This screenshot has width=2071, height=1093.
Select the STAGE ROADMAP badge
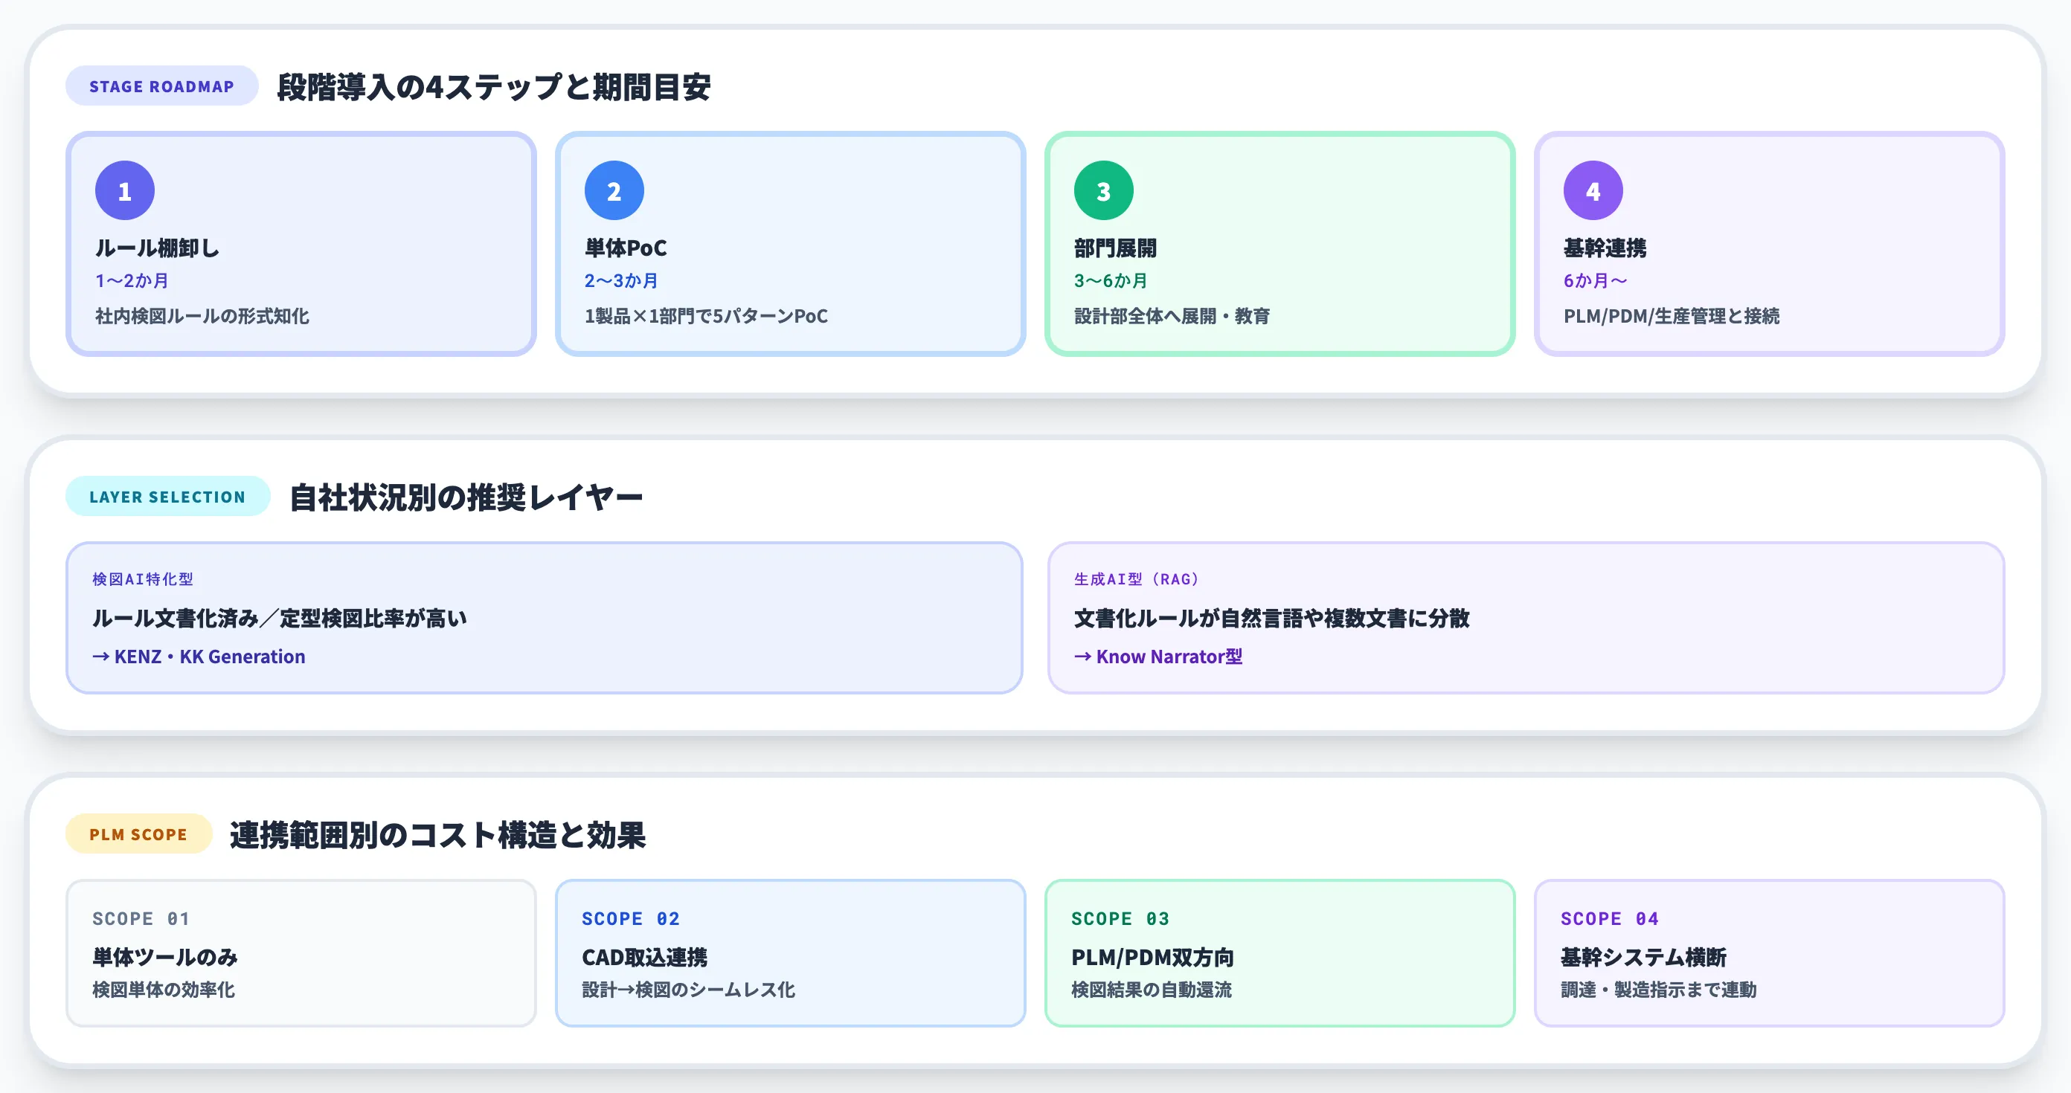click(161, 86)
